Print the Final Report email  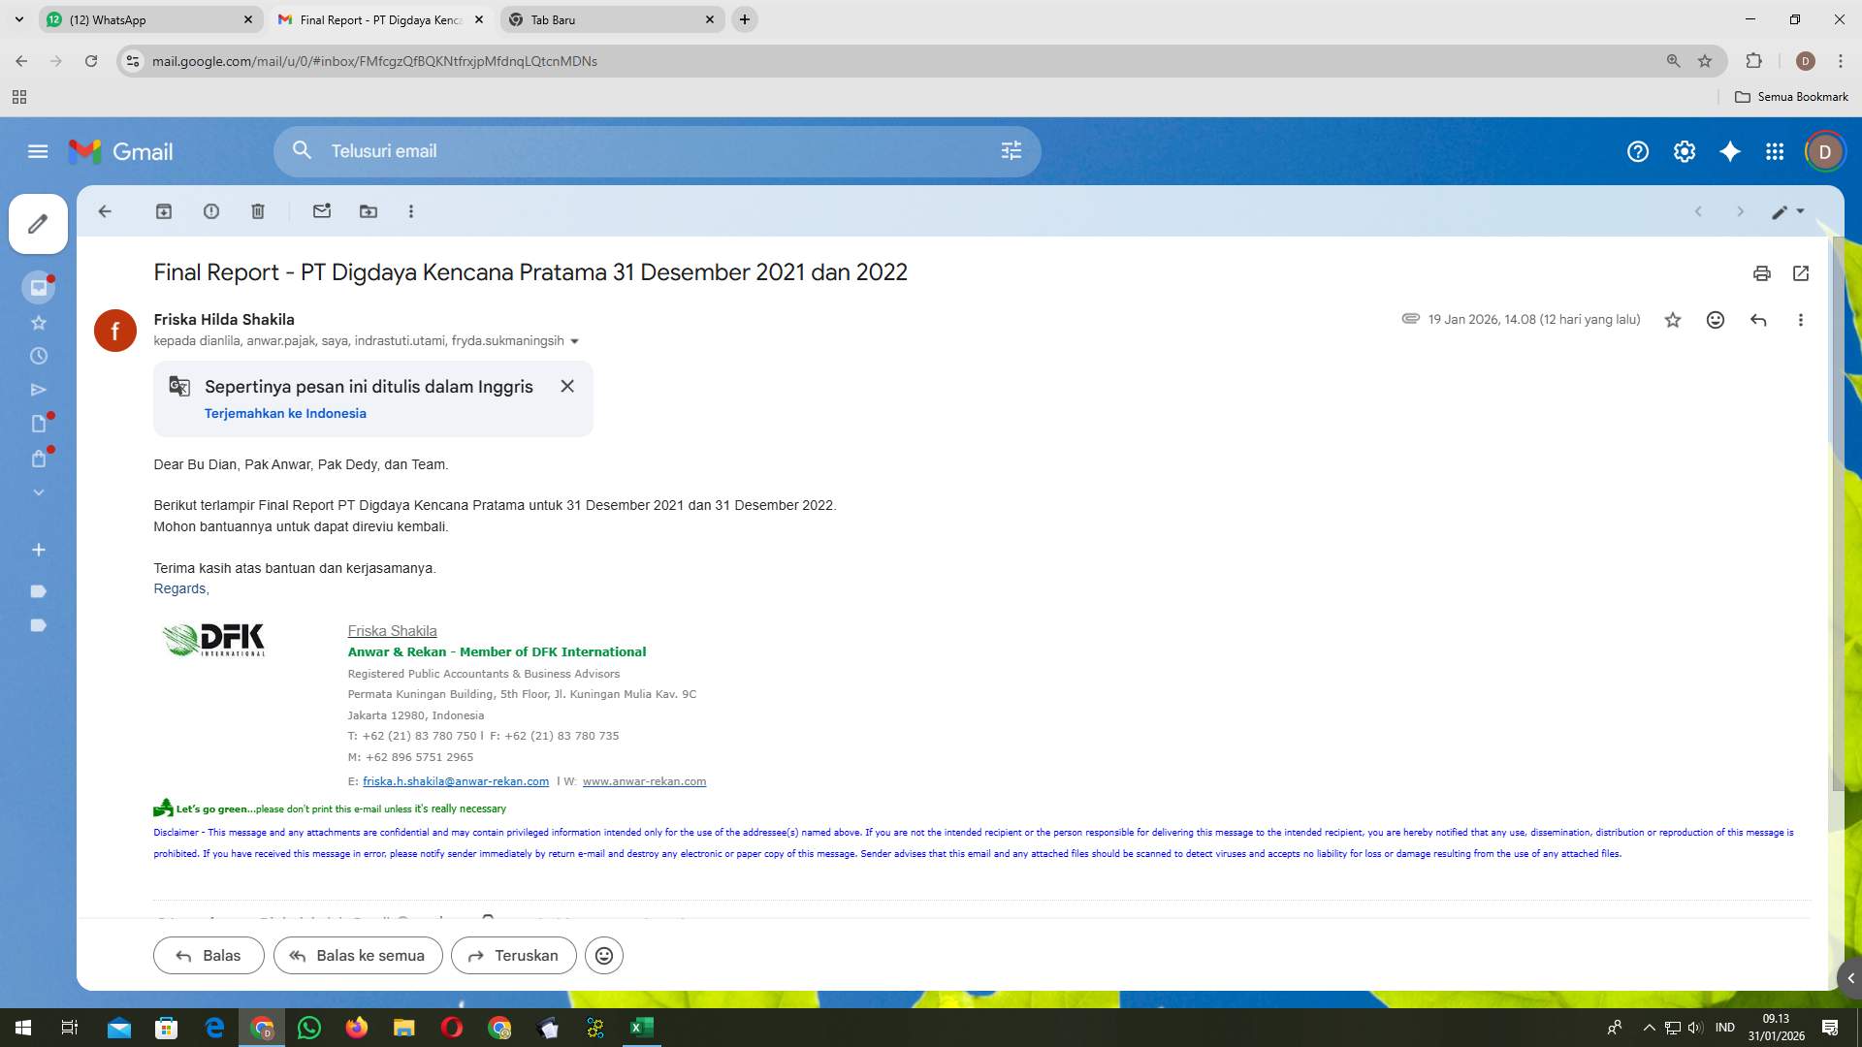(x=1762, y=273)
